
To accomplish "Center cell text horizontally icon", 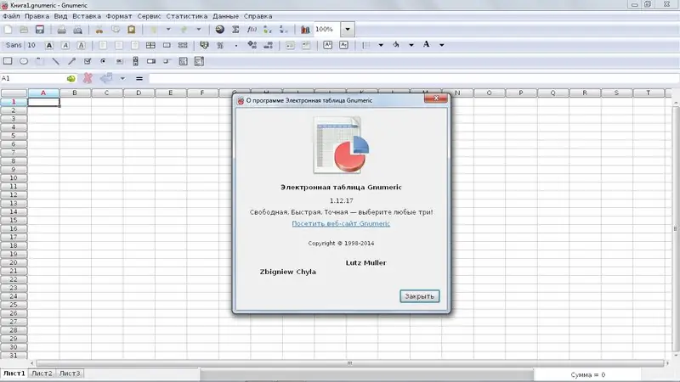I will (119, 45).
